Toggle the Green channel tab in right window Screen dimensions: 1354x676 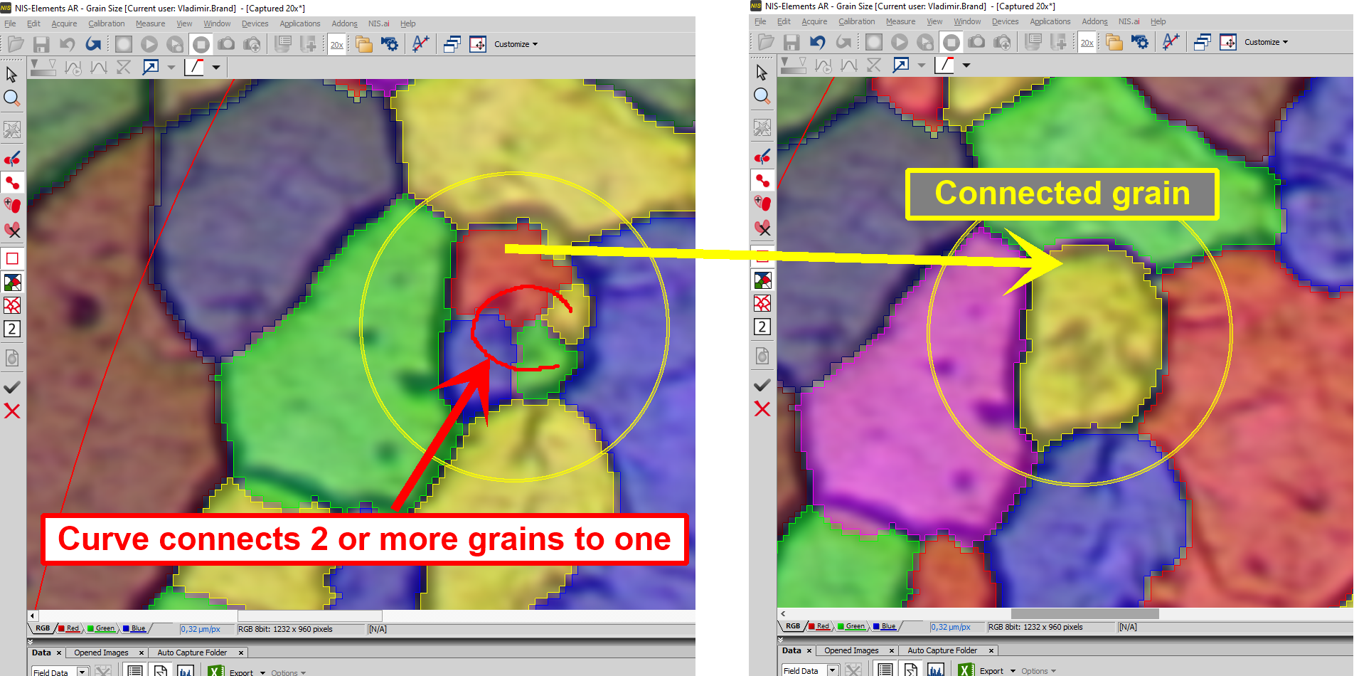855,626
